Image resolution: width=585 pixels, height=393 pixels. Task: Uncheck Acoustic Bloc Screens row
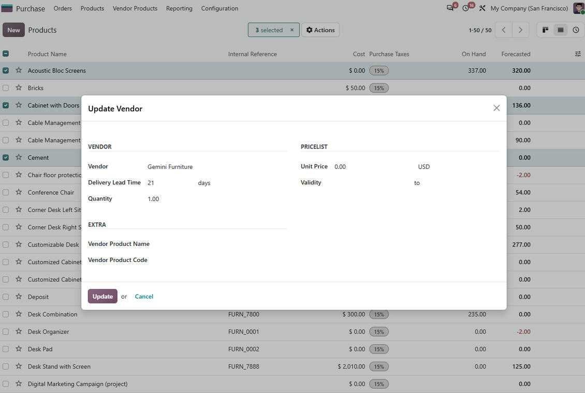[6, 70]
